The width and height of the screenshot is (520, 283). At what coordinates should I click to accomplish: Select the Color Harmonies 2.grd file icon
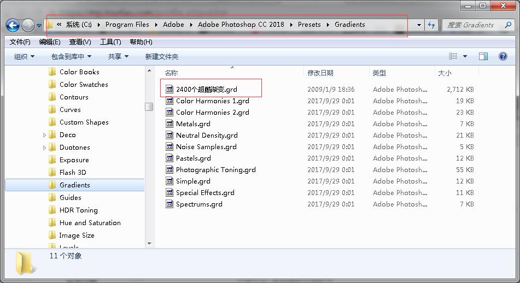[170, 113]
